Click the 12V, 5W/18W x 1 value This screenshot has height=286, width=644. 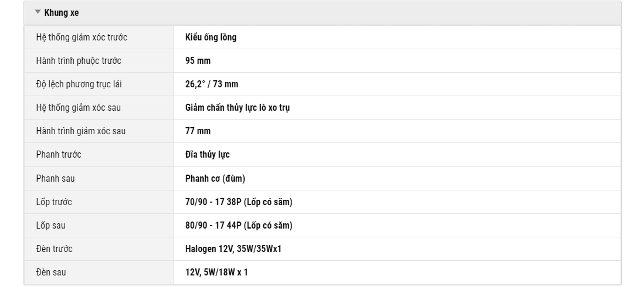pos(216,272)
